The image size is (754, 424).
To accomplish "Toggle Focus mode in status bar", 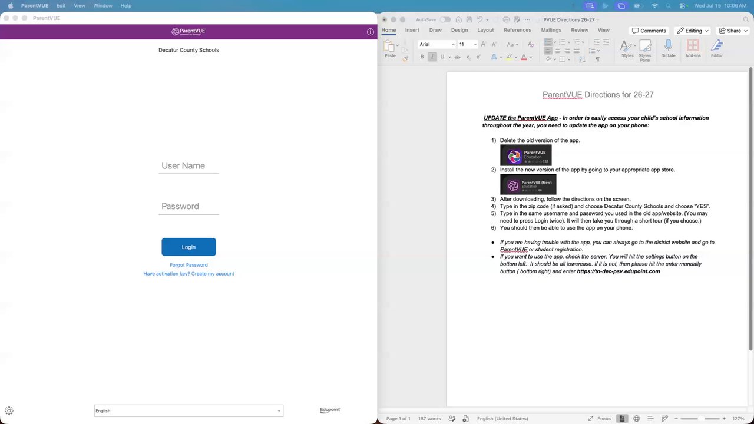I will pos(600,419).
